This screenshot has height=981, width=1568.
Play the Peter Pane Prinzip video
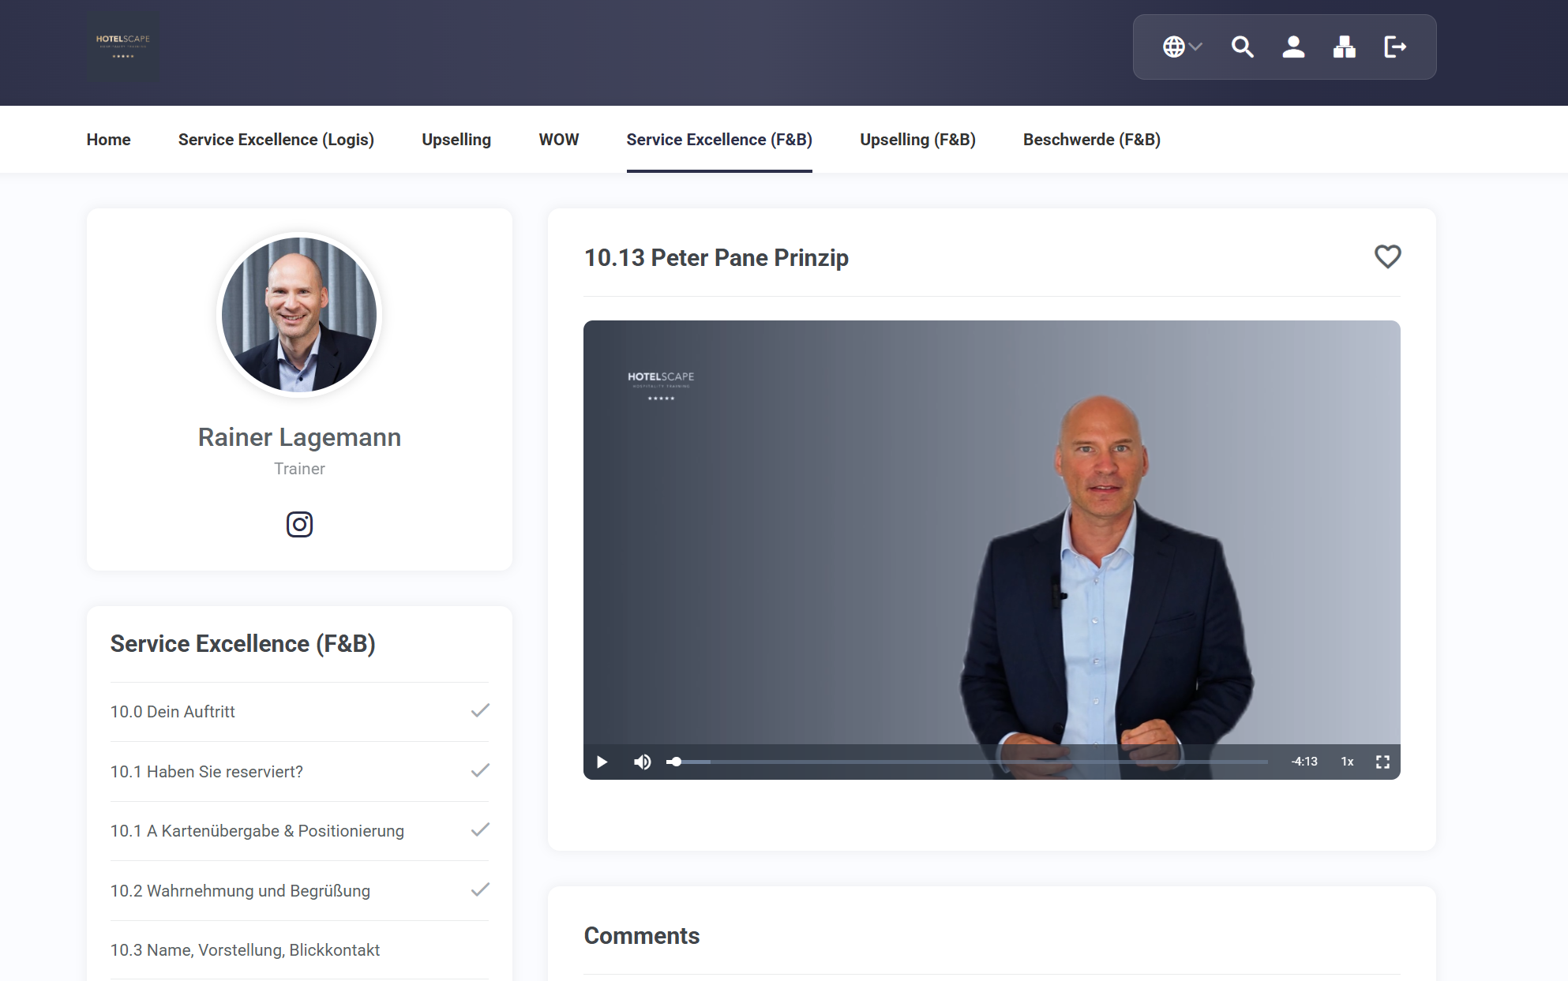602,761
